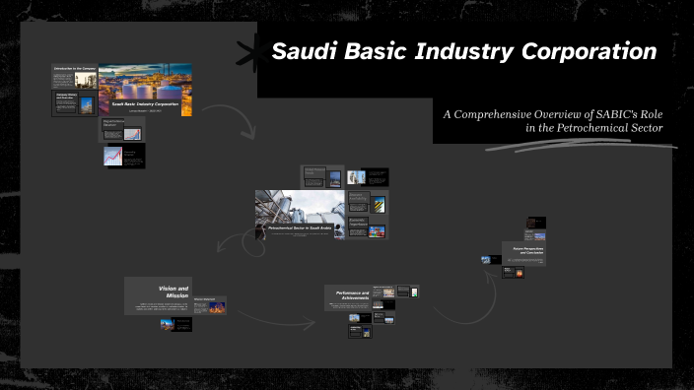Open the 'Petrochemical Sector in Saudi Arabia' slide
Screen dimensions: 694x390
point(300,215)
